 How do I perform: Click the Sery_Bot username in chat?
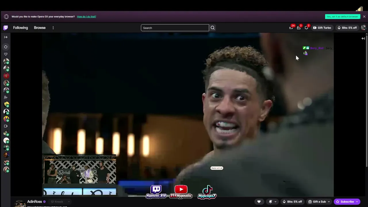tap(317, 48)
